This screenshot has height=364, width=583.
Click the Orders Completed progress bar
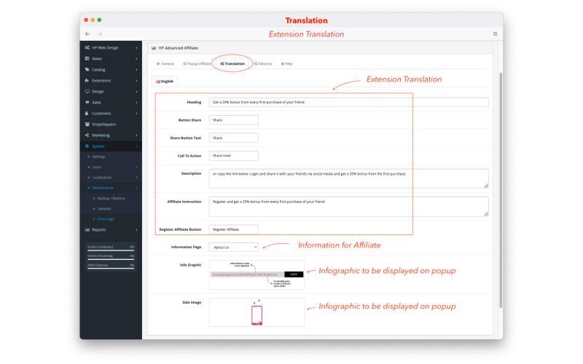[111, 250]
